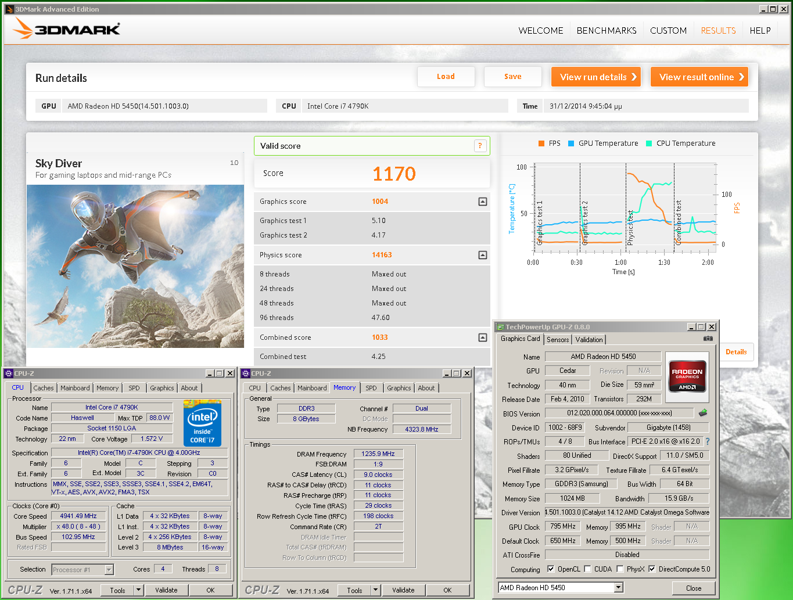Open the HELP section
The width and height of the screenshot is (793, 600).
click(760, 31)
